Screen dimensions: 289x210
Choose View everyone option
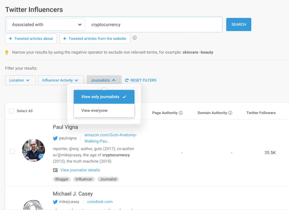coord(104,110)
